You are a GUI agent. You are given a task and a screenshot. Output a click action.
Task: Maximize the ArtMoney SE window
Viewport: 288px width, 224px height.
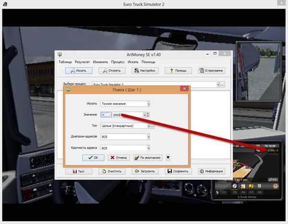[215, 53]
